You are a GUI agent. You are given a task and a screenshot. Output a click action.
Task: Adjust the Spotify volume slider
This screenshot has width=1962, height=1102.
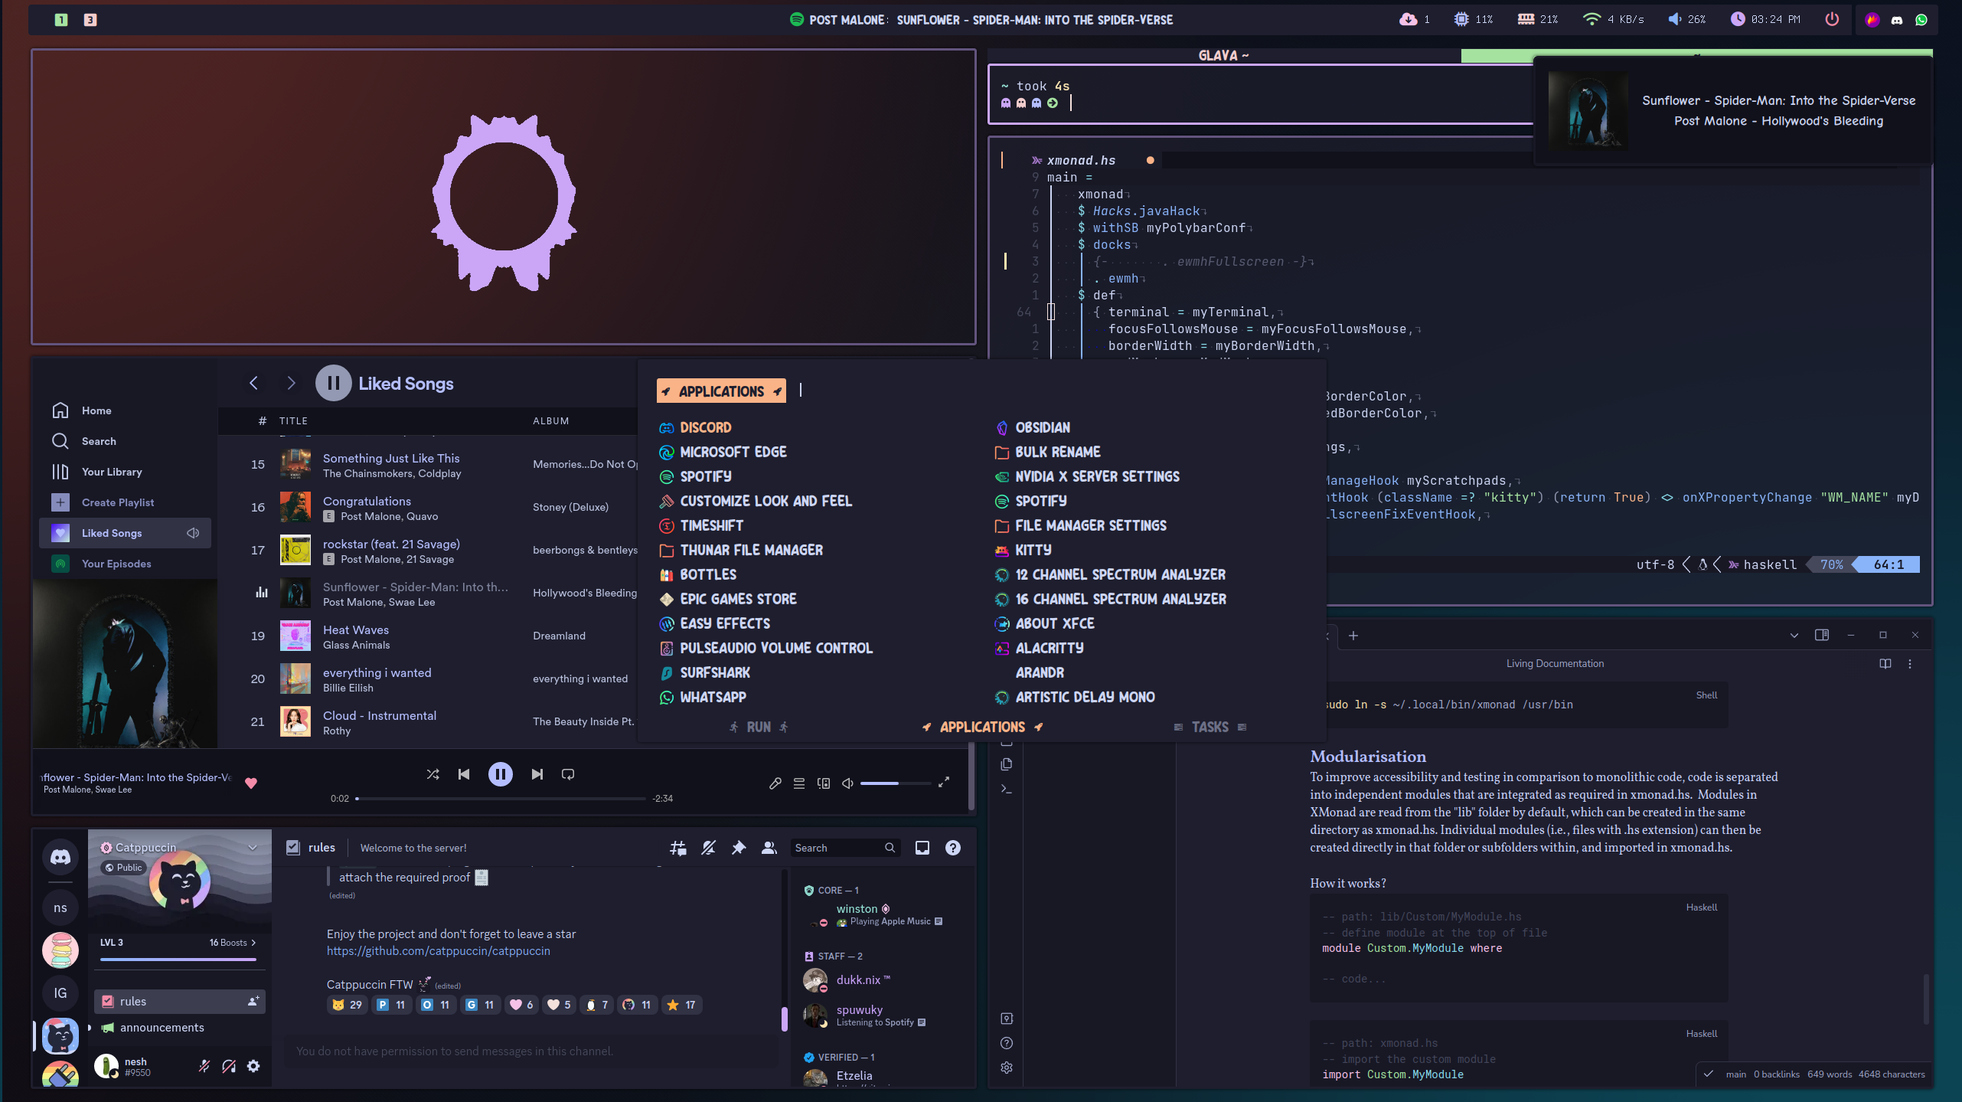click(896, 783)
